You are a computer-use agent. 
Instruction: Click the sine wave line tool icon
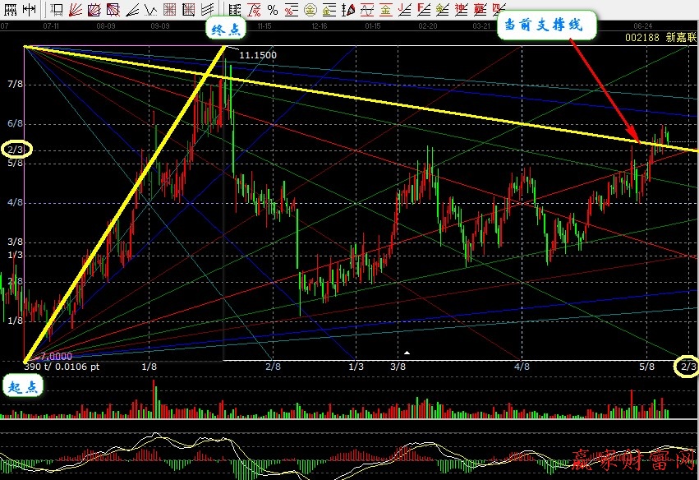coord(366,10)
